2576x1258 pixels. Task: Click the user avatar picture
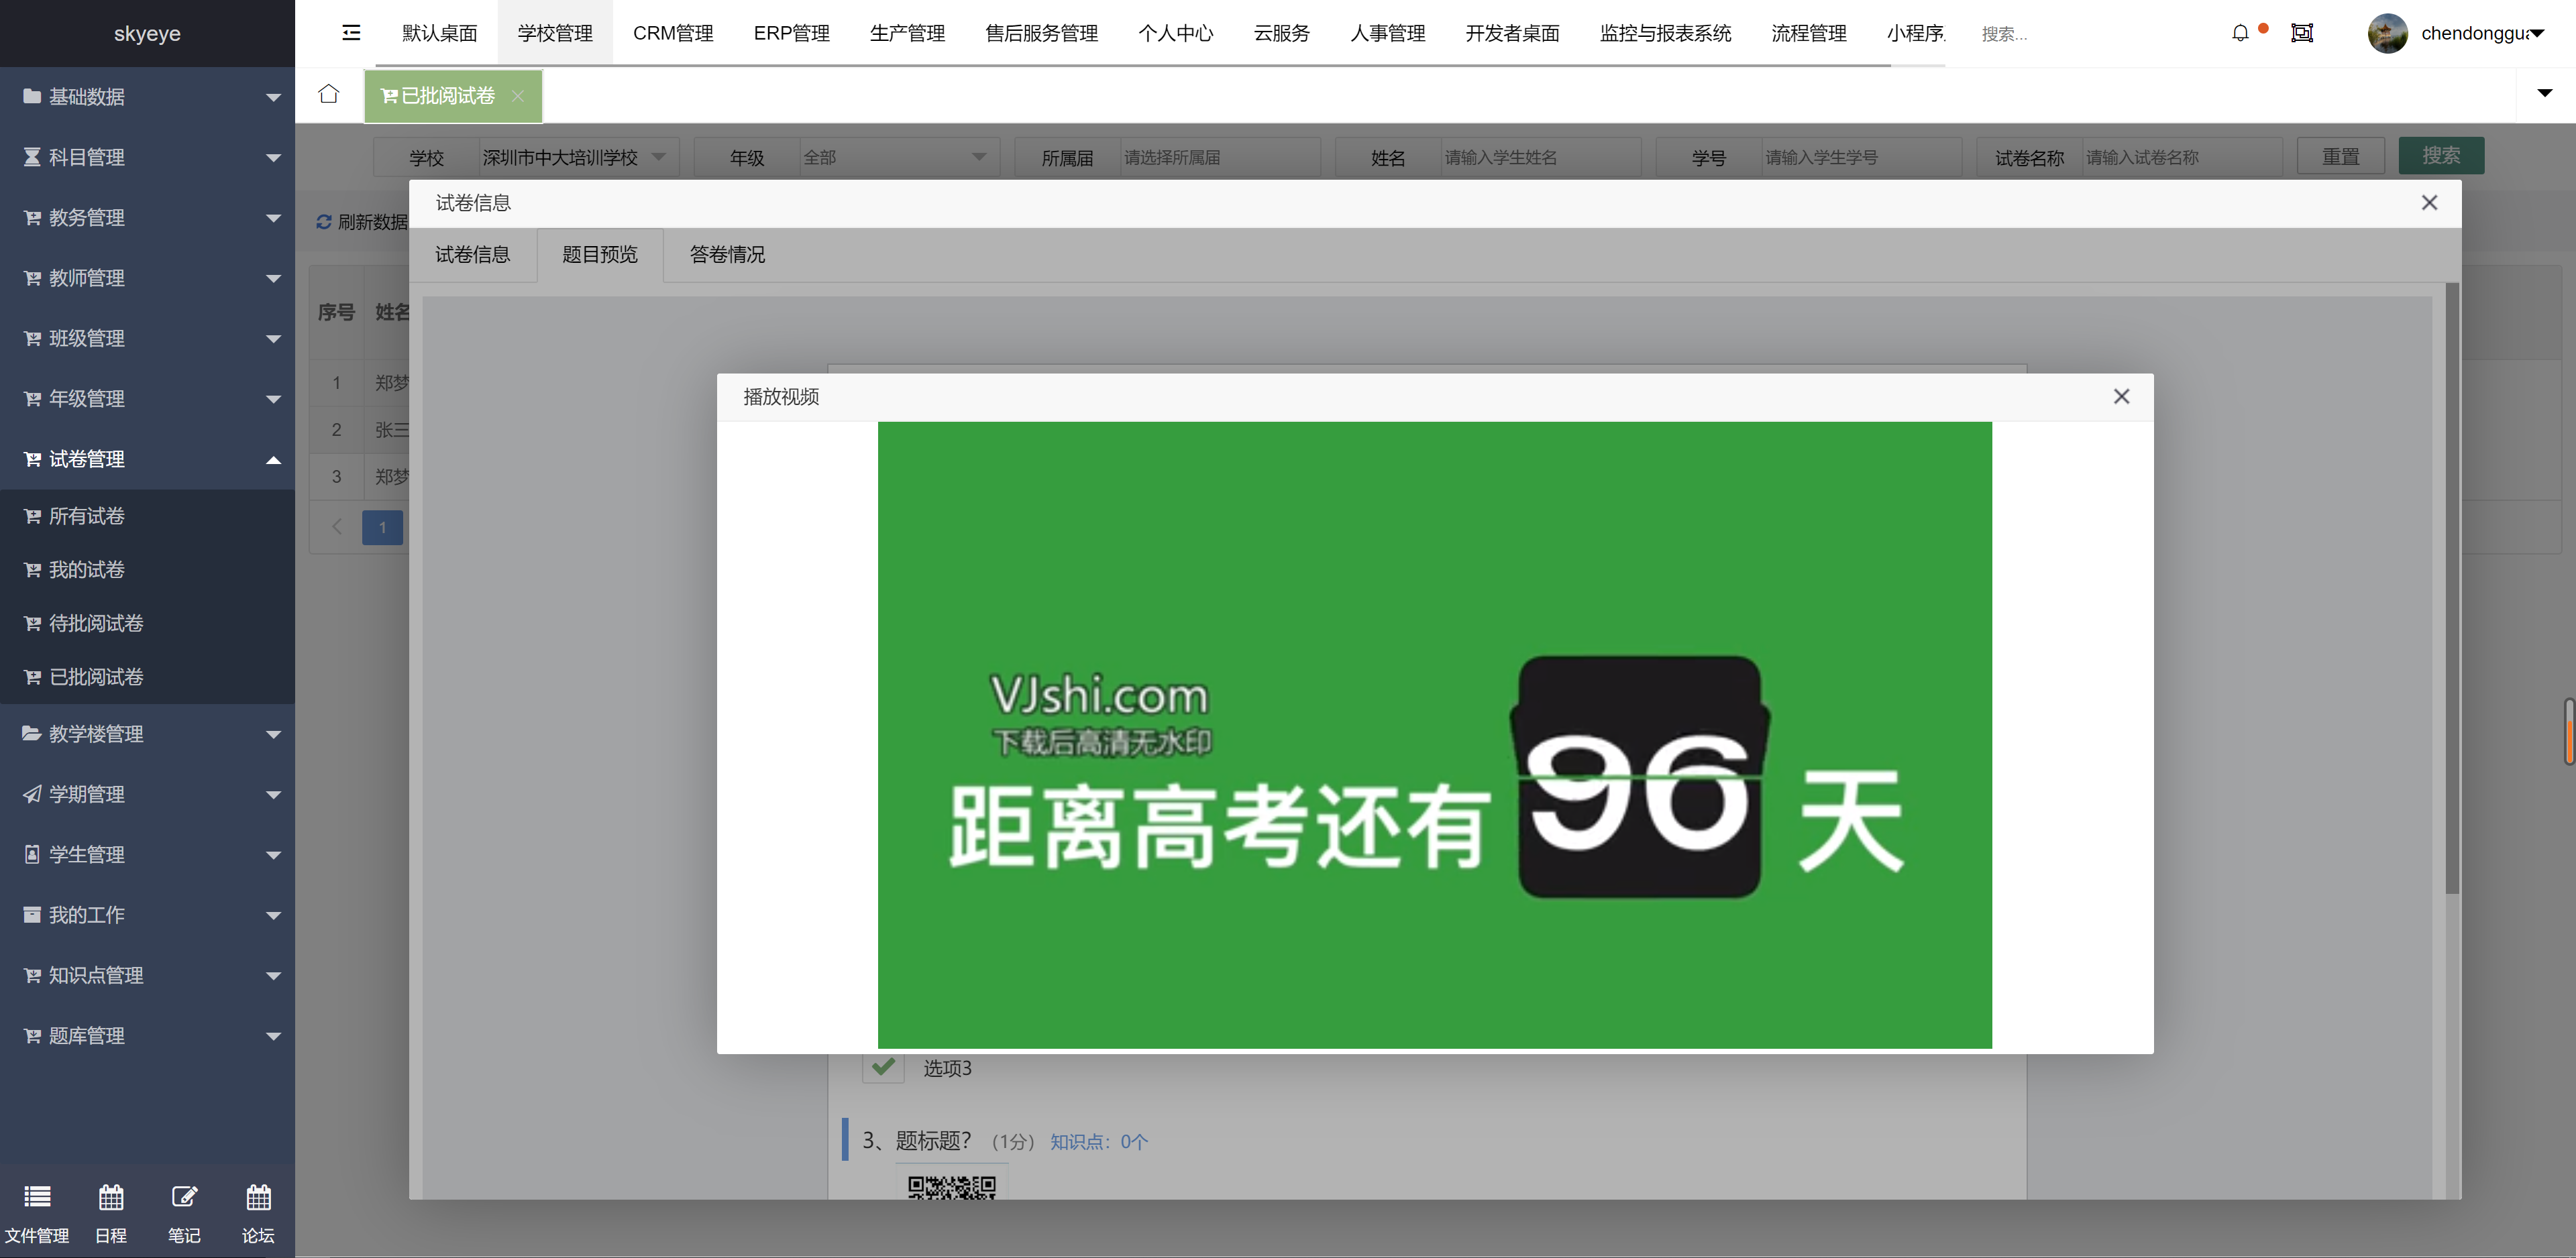[x=2387, y=33]
